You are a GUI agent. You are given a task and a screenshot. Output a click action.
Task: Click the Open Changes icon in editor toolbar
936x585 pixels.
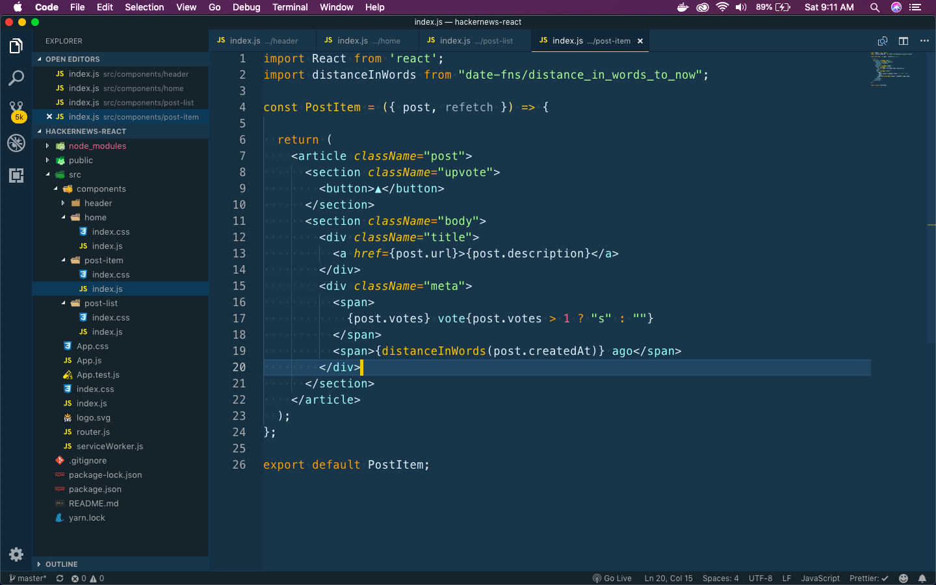tap(883, 41)
